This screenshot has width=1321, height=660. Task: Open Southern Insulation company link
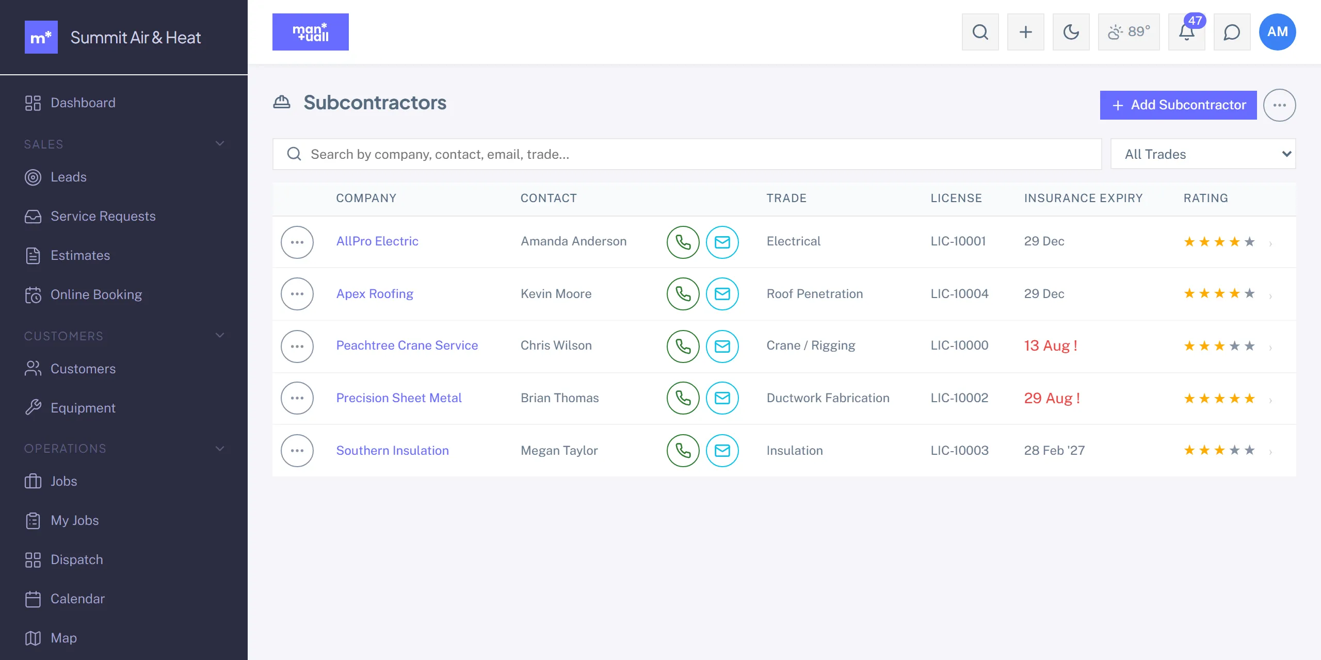click(393, 451)
